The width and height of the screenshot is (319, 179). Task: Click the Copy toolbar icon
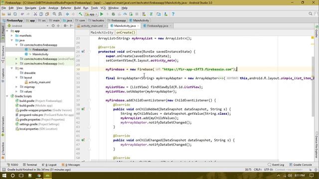pos(41,14)
